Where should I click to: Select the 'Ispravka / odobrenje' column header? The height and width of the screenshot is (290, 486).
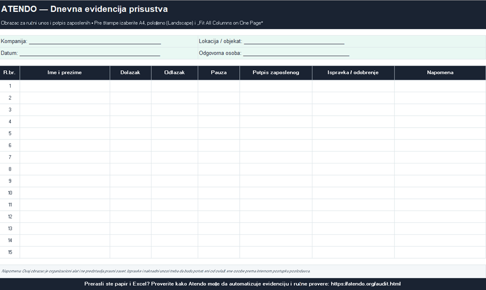click(353, 73)
